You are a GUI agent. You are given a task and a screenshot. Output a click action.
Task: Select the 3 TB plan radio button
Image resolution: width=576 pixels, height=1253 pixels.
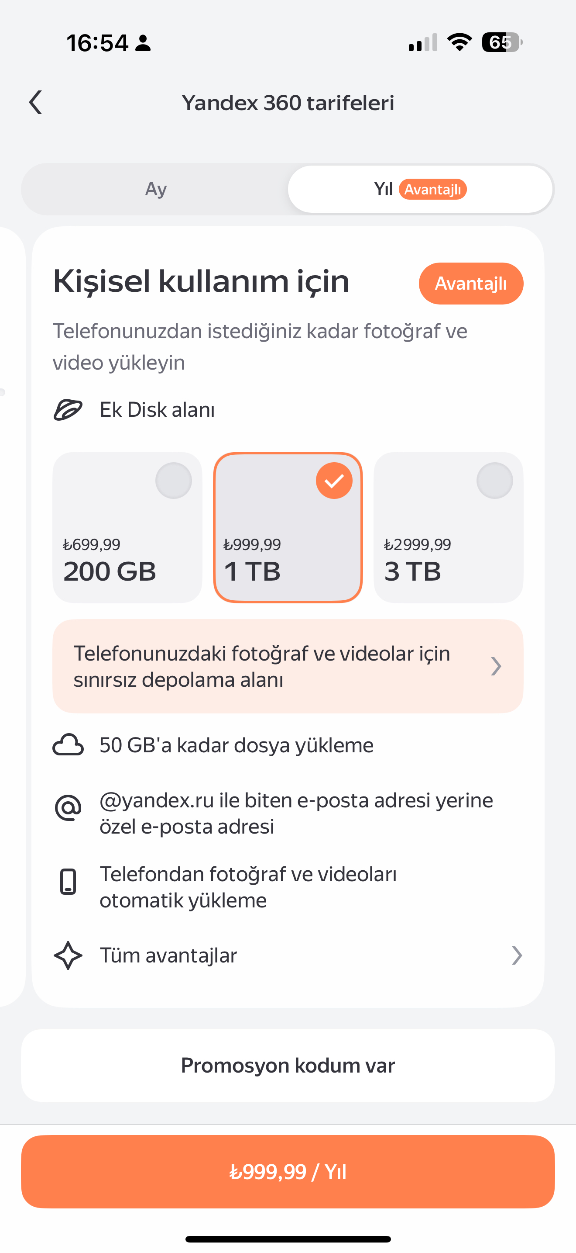pyautogui.click(x=494, y=481)
